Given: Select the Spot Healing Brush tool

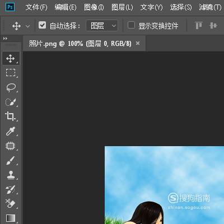Looking at the screenshot, I should point(10,146).
